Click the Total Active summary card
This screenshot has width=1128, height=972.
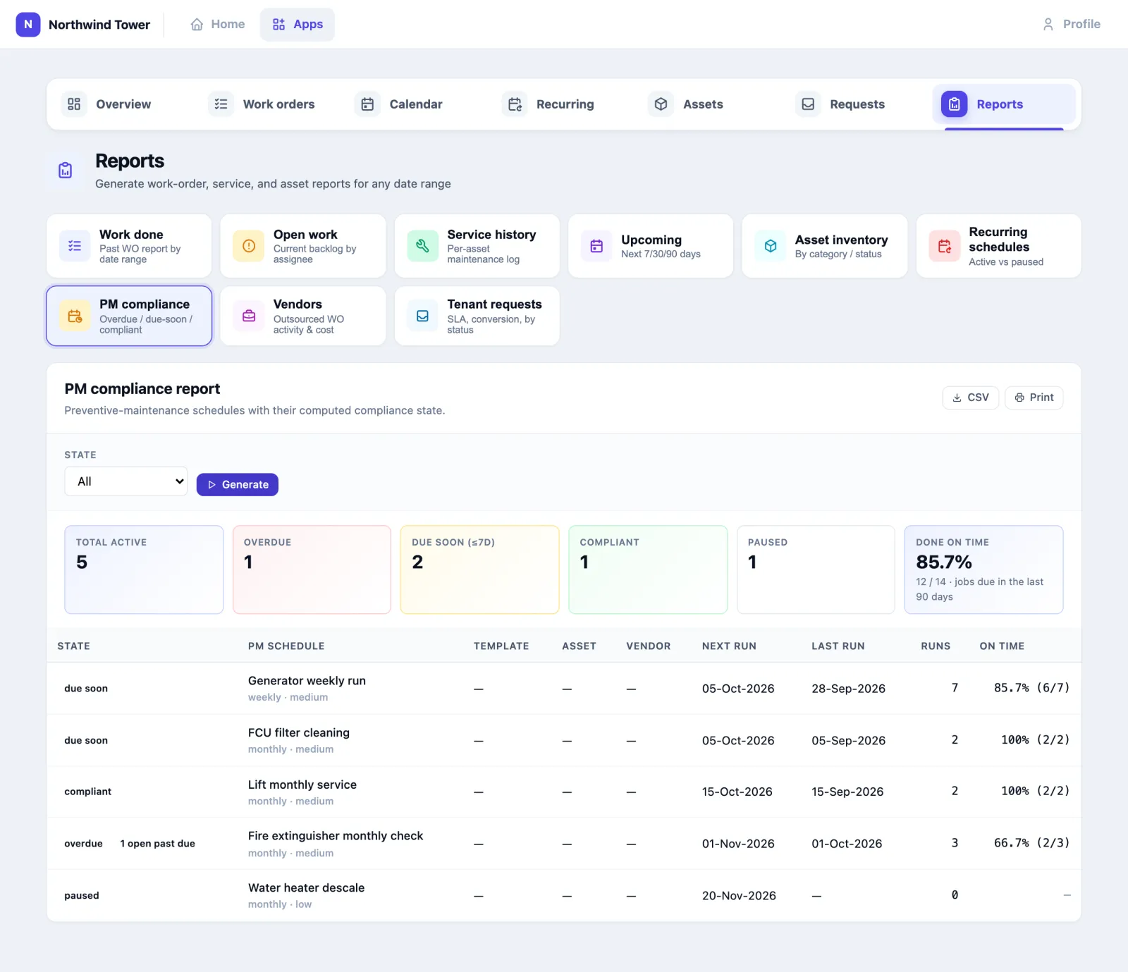click(x=144, y=570)
